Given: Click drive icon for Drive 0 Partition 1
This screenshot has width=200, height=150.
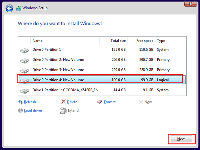Looking at the screenshot, I should [24, 50].
